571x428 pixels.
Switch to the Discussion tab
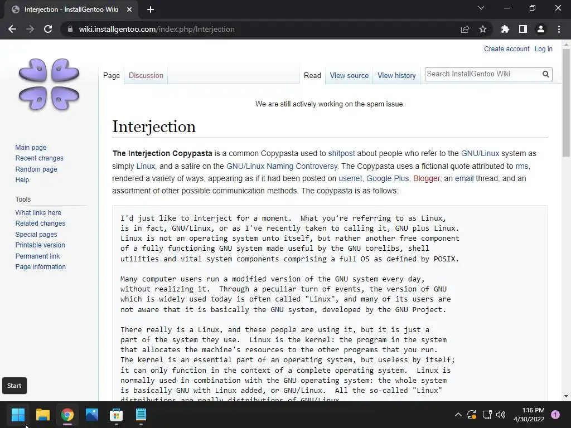tap(146, 75)
